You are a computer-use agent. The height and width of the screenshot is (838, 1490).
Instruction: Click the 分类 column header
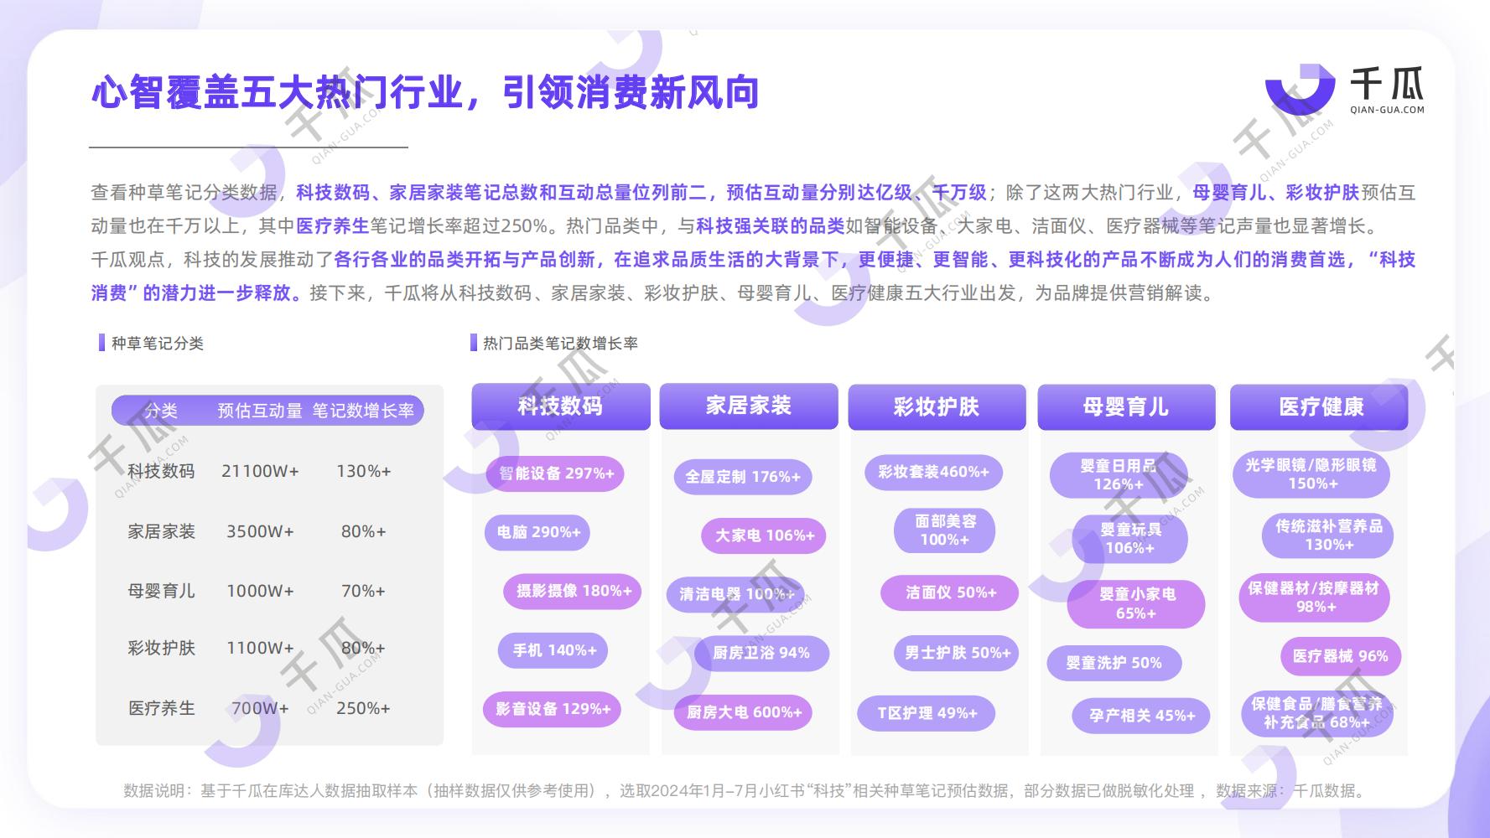click(160, 411)
